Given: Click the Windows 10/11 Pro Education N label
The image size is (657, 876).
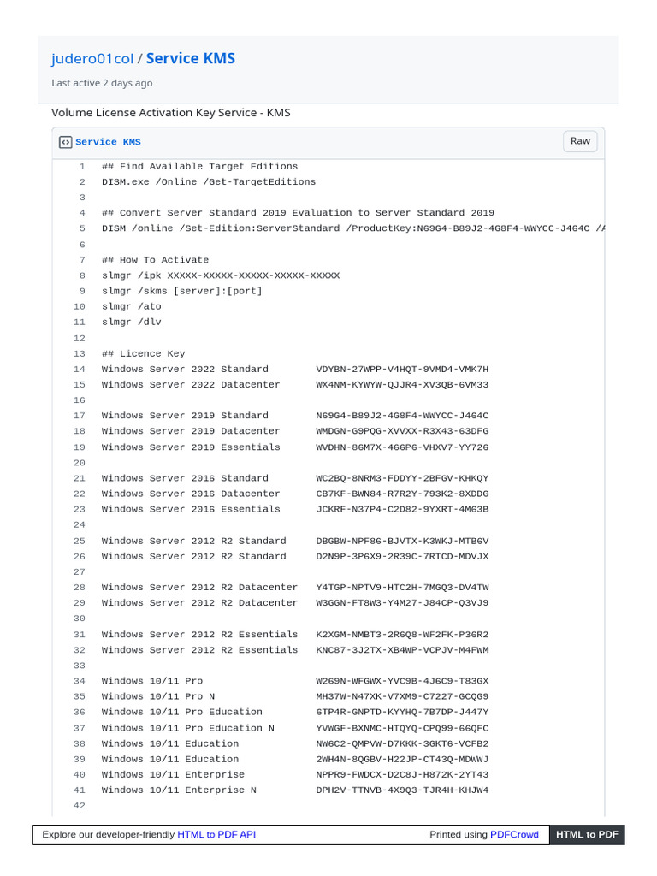Looking at the screenshot, I should (187, 729).
